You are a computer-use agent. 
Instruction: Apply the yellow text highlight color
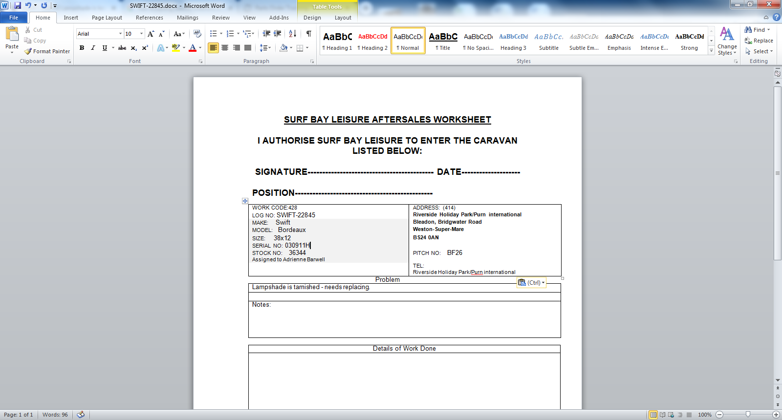(x=176, y=48)
